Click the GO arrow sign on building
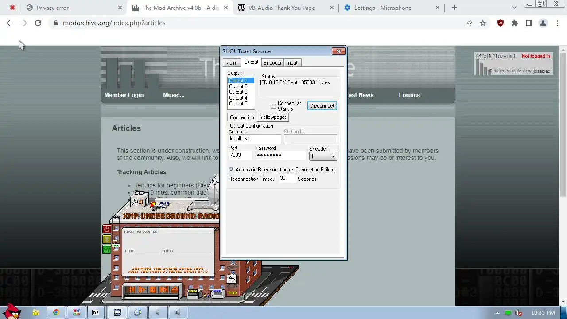The image size is (567, 319). point(231,279)
